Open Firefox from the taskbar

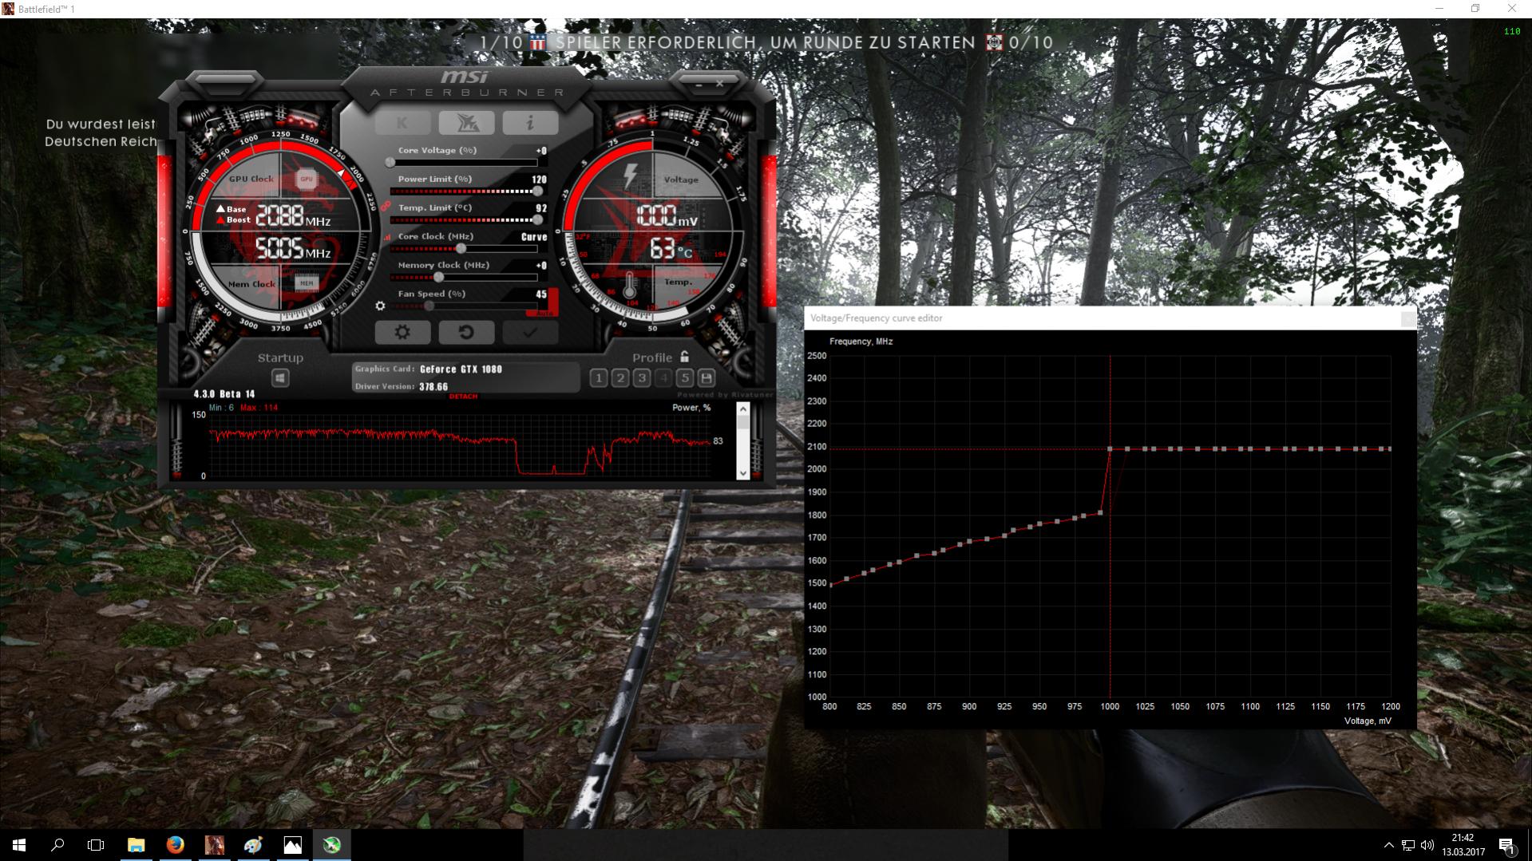[176, 845]
